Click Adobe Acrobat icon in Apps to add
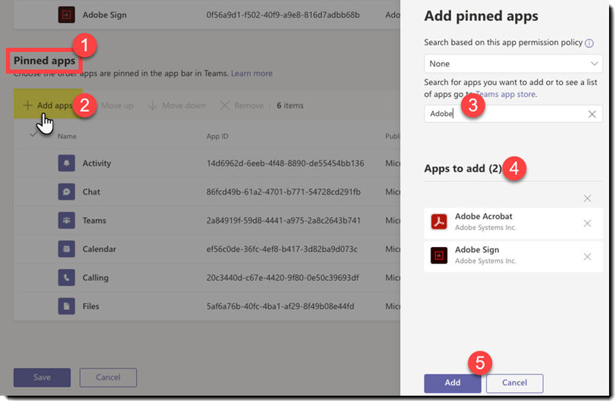Screen dimensions: 615x401 (439, 222)
